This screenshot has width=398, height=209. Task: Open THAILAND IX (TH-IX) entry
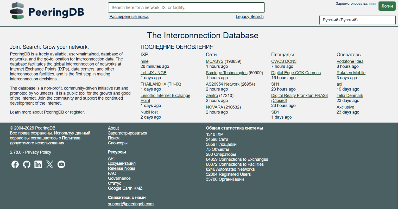[161, 84]
